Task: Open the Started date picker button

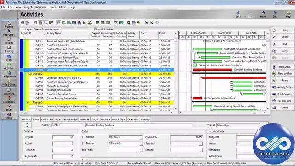Action: point(141,137)
